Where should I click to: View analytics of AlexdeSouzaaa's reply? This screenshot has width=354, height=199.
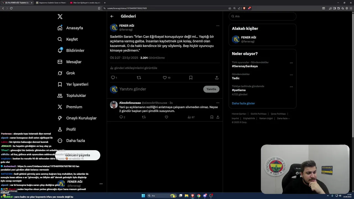coord(191,117)
